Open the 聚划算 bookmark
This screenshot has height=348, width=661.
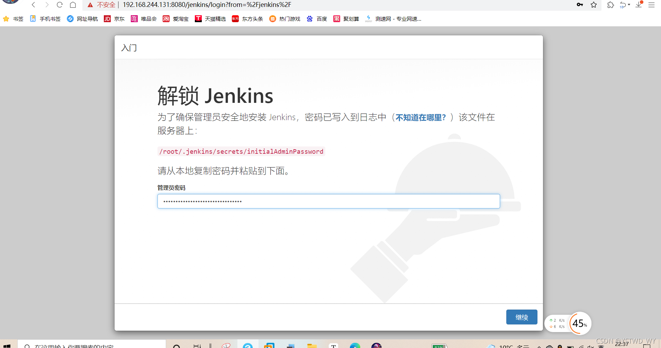pyautogui.click(x=346, y=19)
